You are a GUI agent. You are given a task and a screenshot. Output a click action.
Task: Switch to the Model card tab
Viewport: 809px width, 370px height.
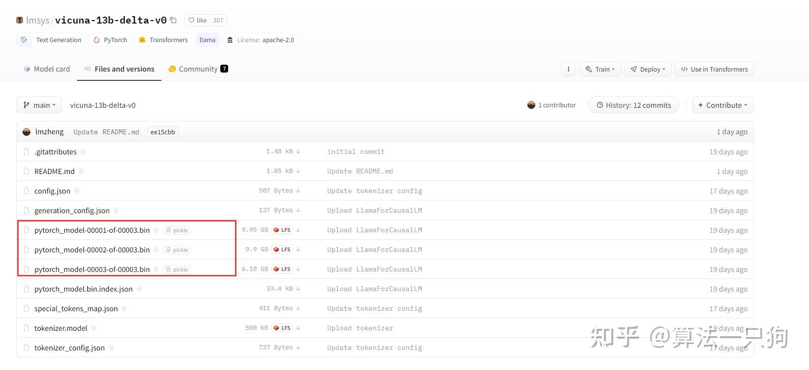tap(47, 69)
